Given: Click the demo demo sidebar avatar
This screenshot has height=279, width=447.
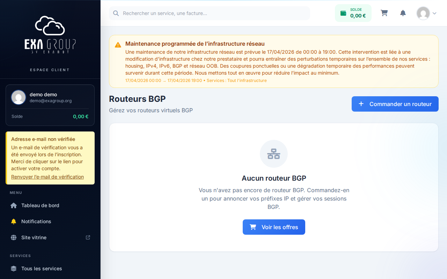Looking at the screenshot, I should (19, 97).
